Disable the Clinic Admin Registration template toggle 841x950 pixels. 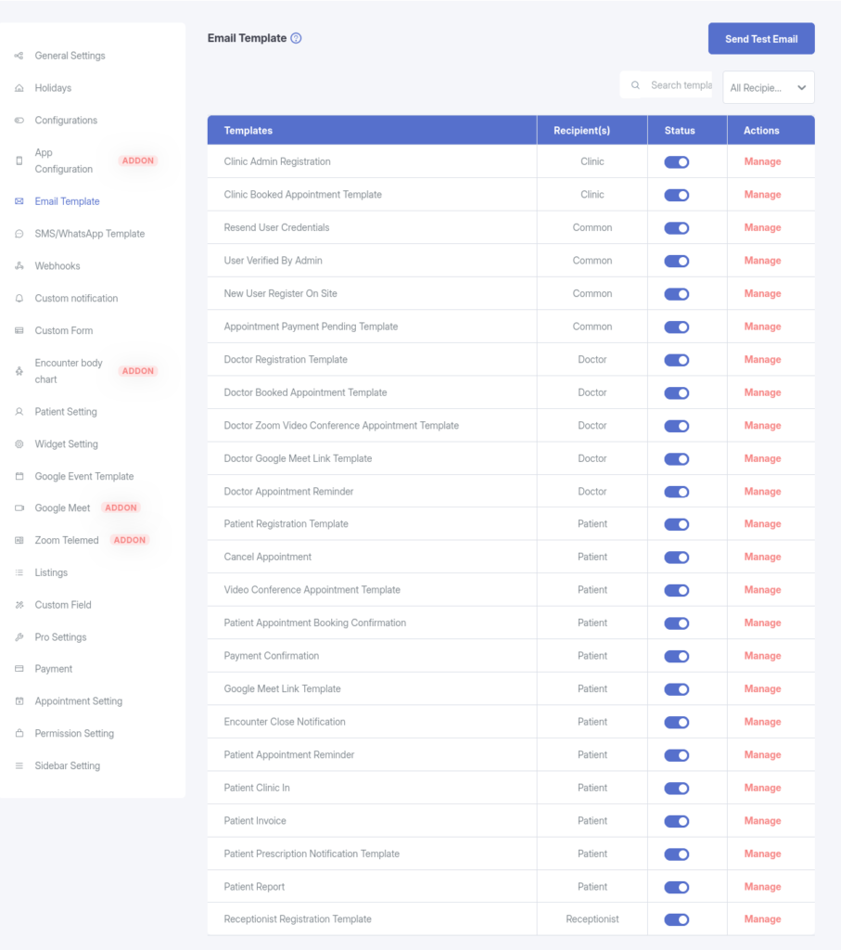pyautogui.click(x=677, y=162)
